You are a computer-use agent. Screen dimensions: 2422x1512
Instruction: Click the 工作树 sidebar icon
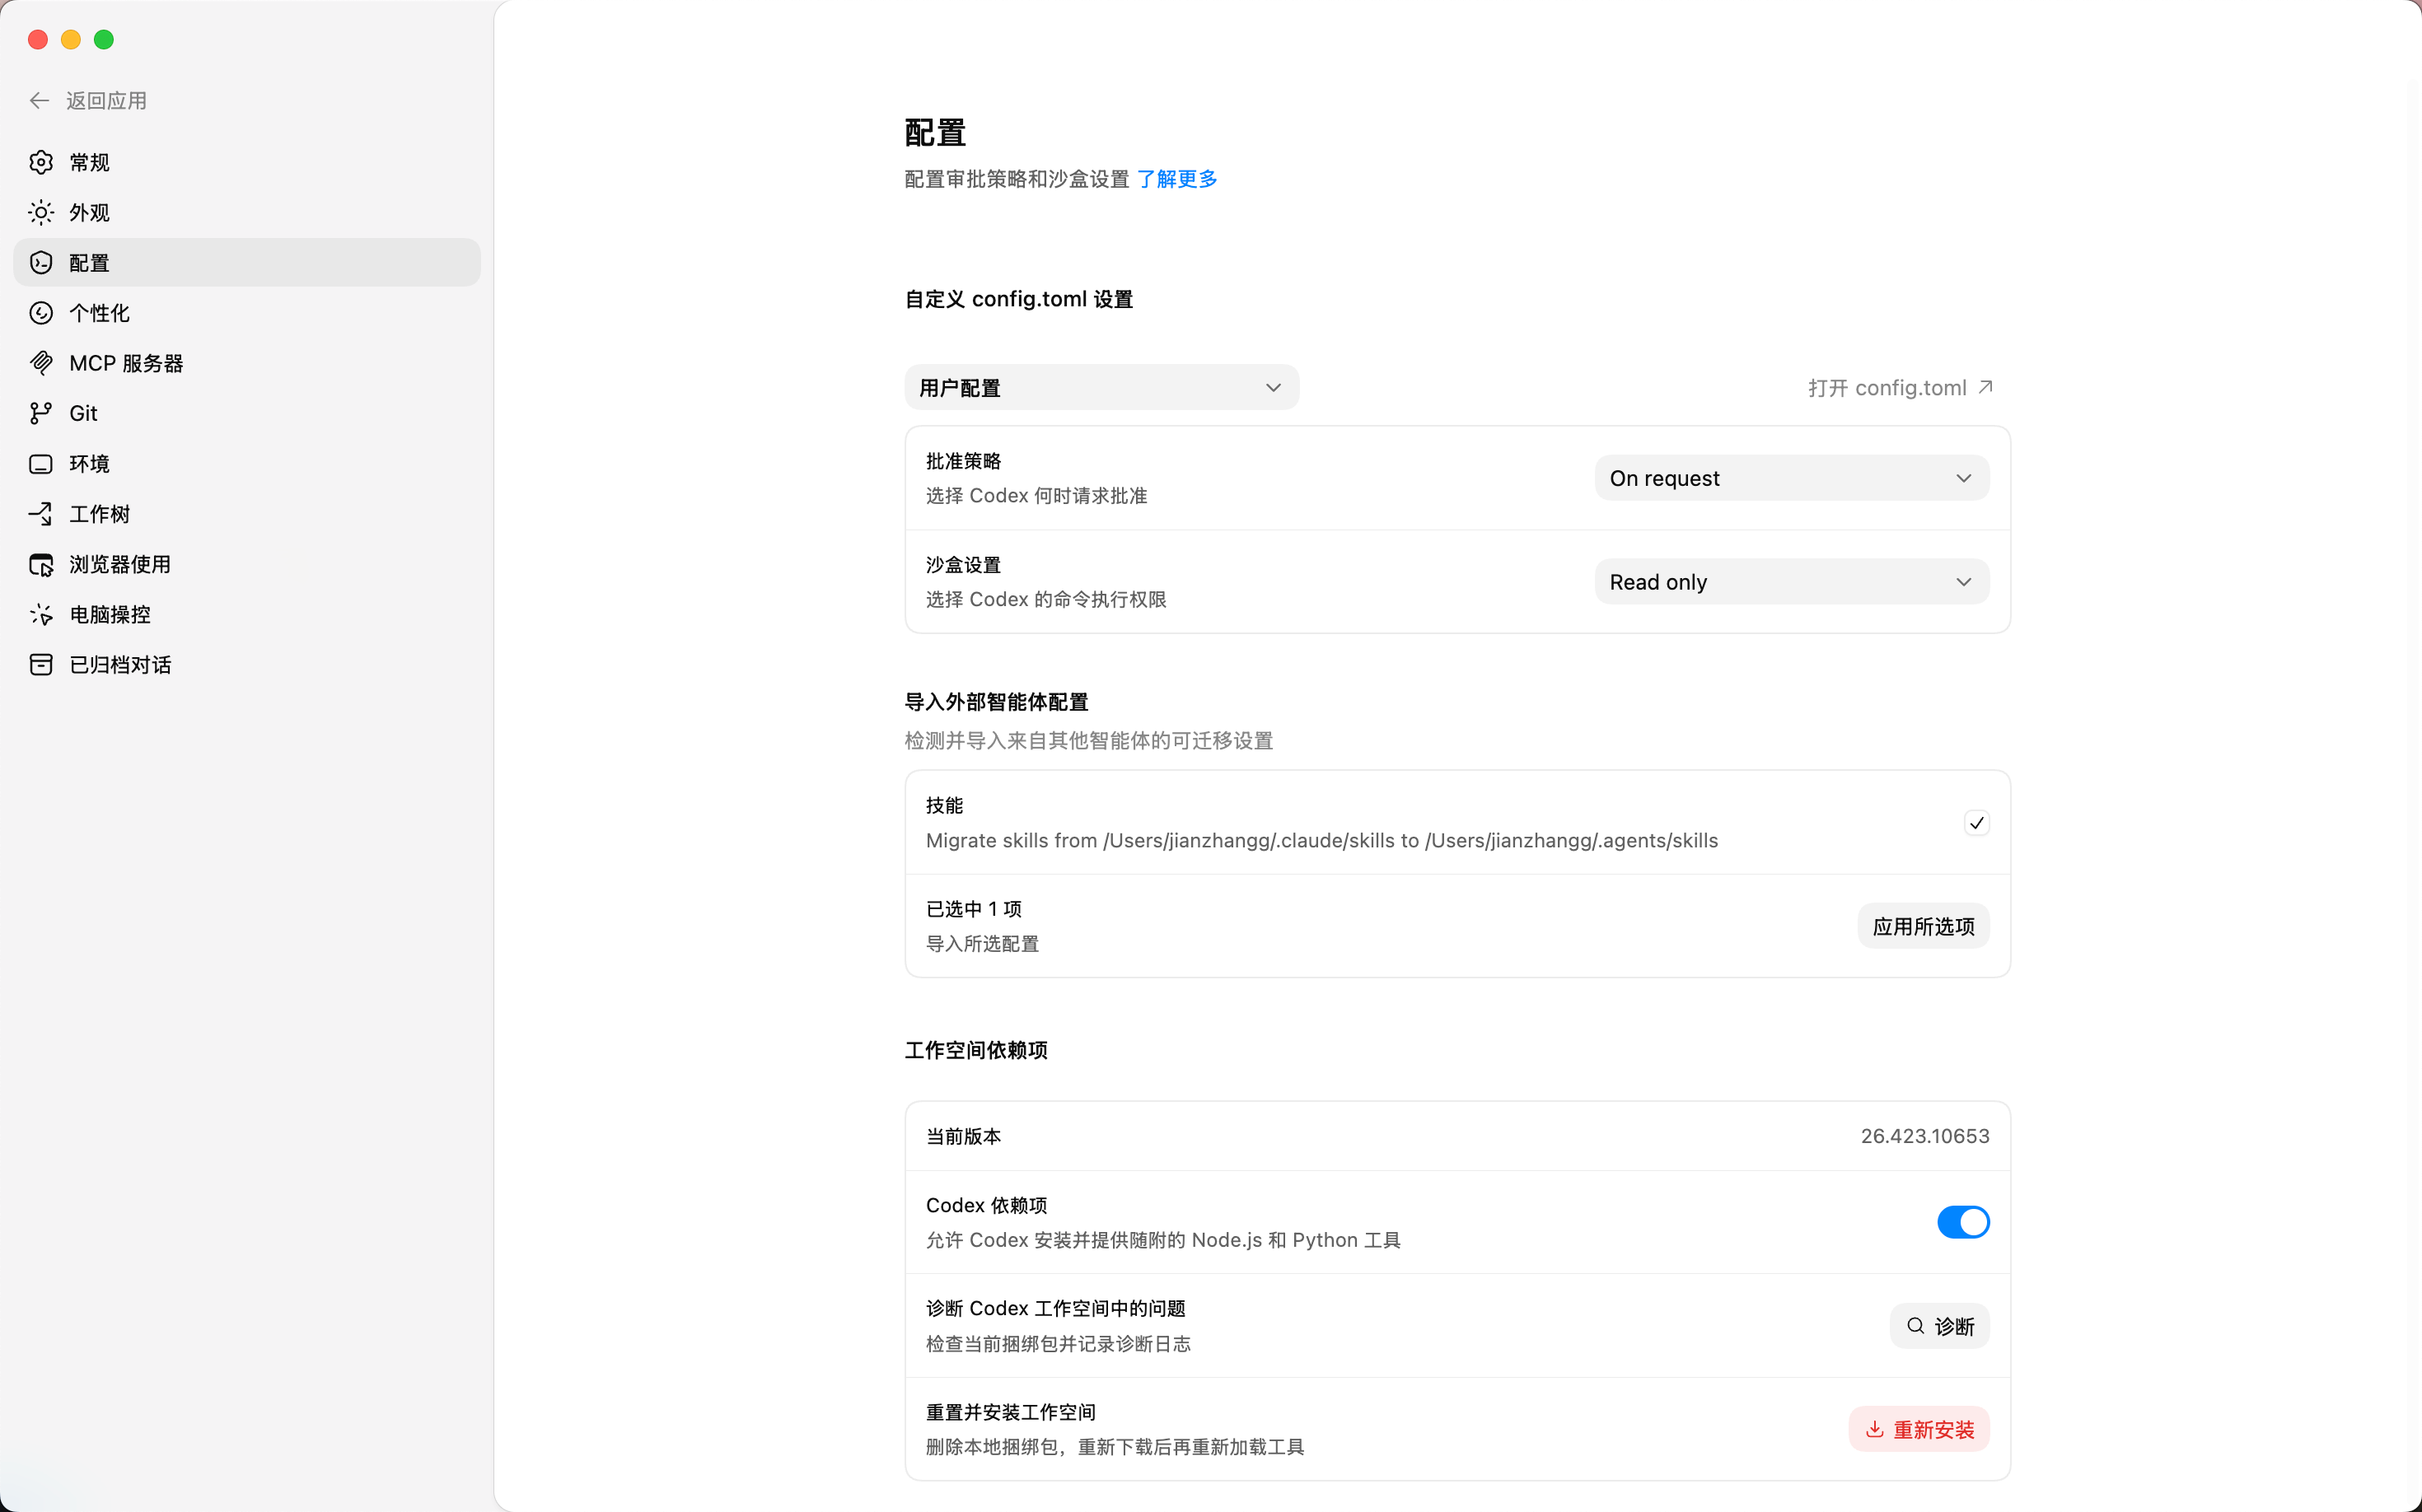(x=41, y=514)
